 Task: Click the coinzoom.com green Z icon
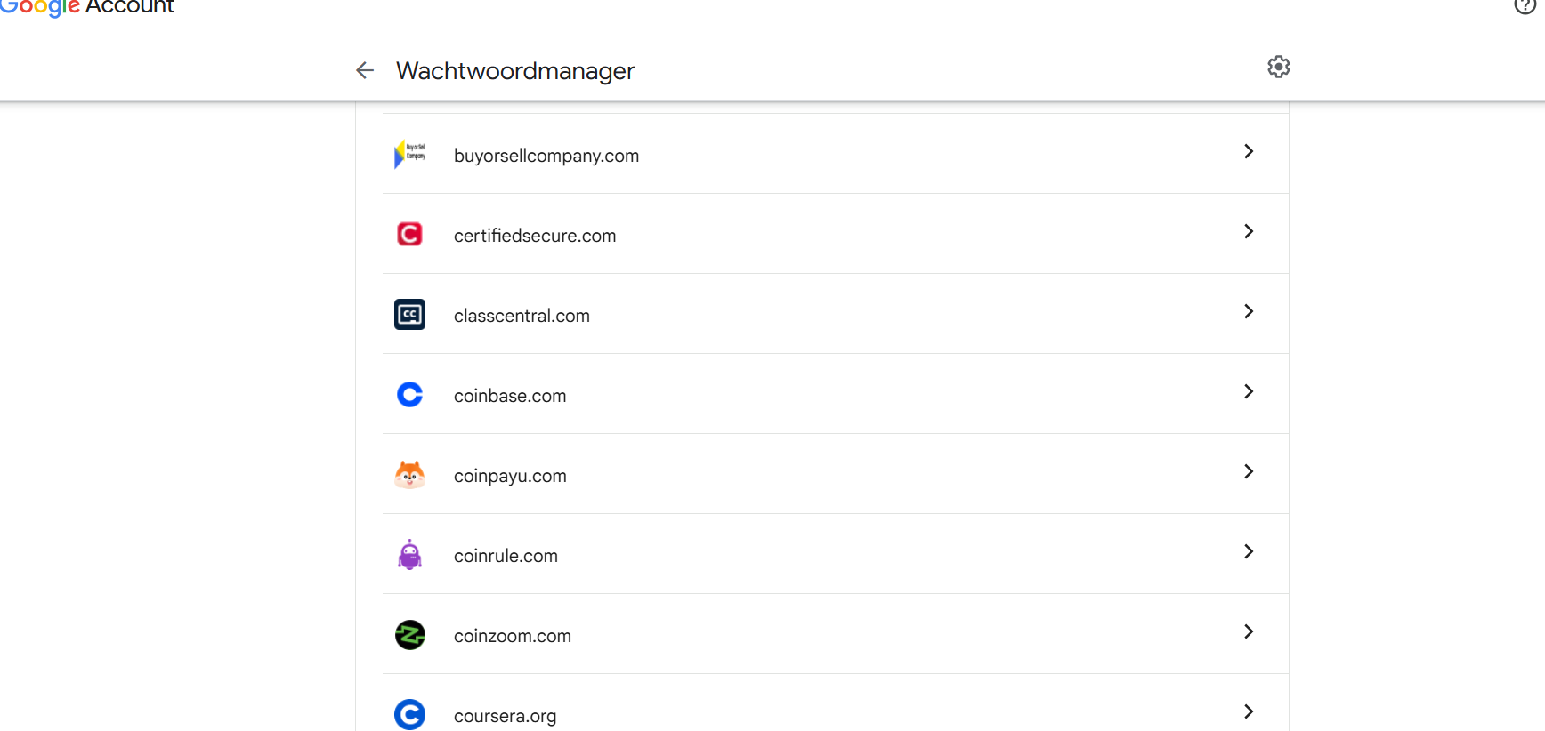[409, 635]
